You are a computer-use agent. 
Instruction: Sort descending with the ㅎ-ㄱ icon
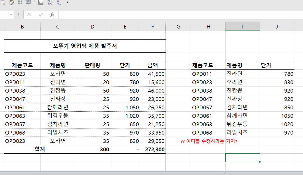(59, 2)
